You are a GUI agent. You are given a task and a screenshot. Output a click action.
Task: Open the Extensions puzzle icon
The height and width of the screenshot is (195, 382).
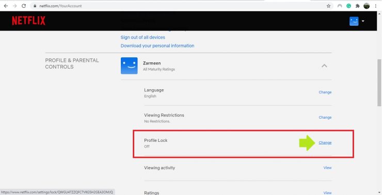click(x=357, y=6)
